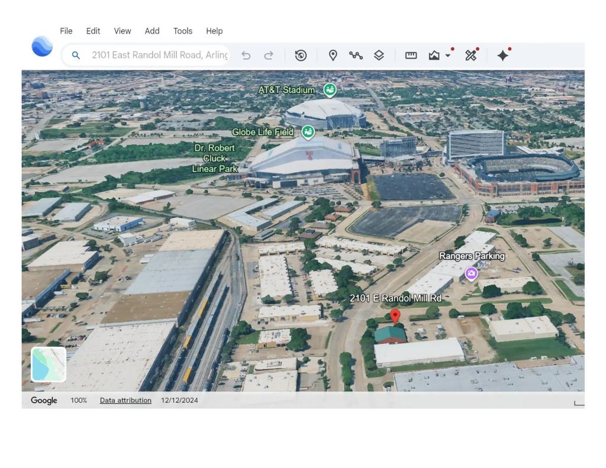Click the Rangers Parking purple marker

470,273
